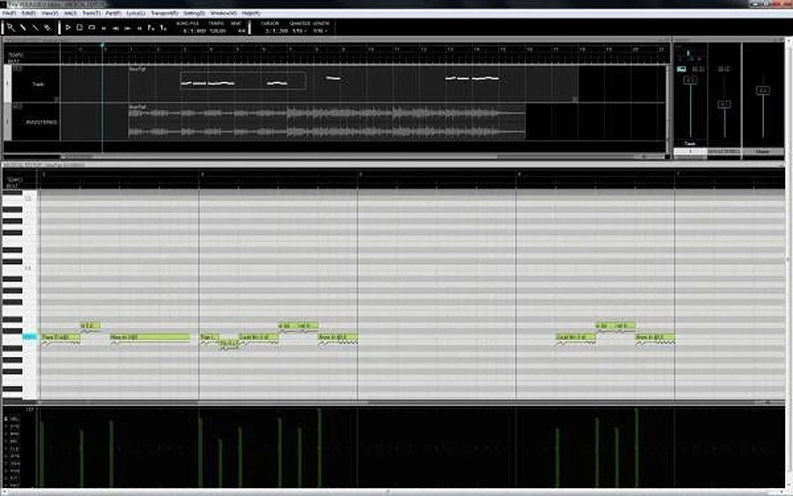Viewport: 793px width, 496px height.
Task: Open the LENGTH dropdown in toolbar
Action: [x=320, y=31]
